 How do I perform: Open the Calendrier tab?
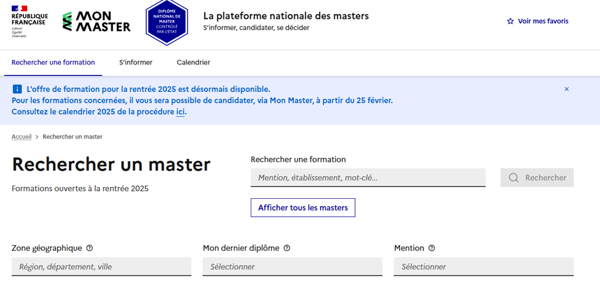click(193, 62)
